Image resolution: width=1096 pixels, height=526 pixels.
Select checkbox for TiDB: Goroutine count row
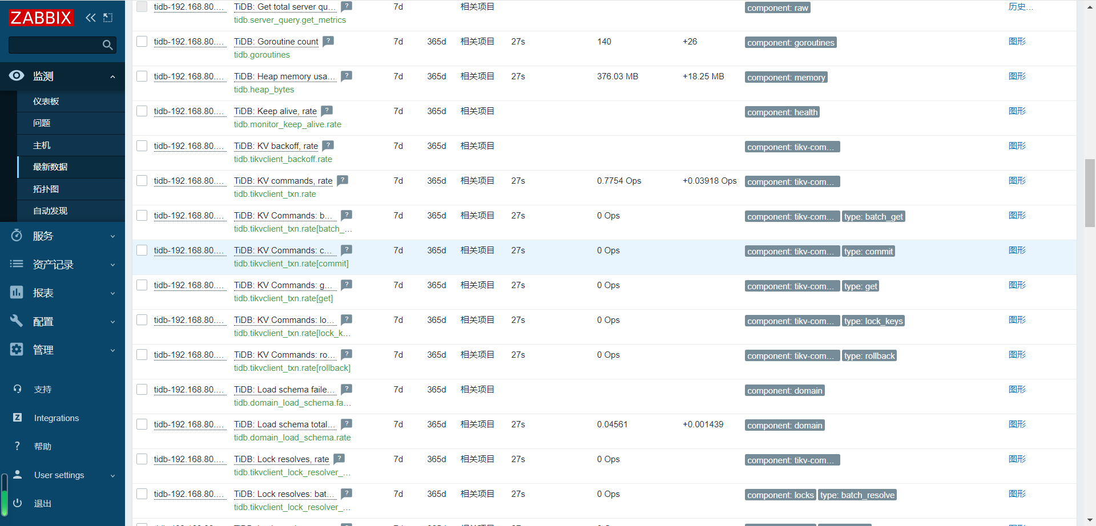pyautogui.click(x=142, y=42)
